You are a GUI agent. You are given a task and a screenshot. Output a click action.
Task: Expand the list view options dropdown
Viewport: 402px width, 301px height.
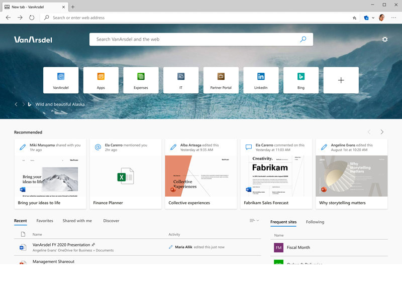[x=254, y=221]
